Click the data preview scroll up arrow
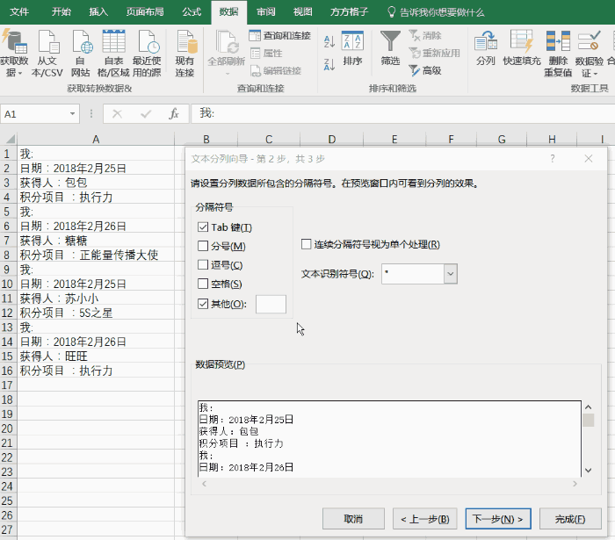This screenshot has height=540, width=615. point(588,407)
